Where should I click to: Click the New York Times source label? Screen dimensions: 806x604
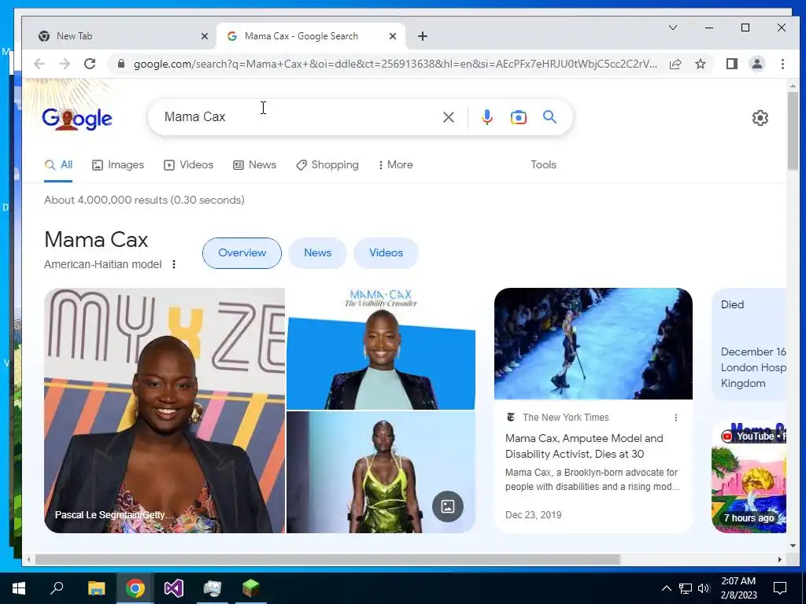[x=565, y=418]
